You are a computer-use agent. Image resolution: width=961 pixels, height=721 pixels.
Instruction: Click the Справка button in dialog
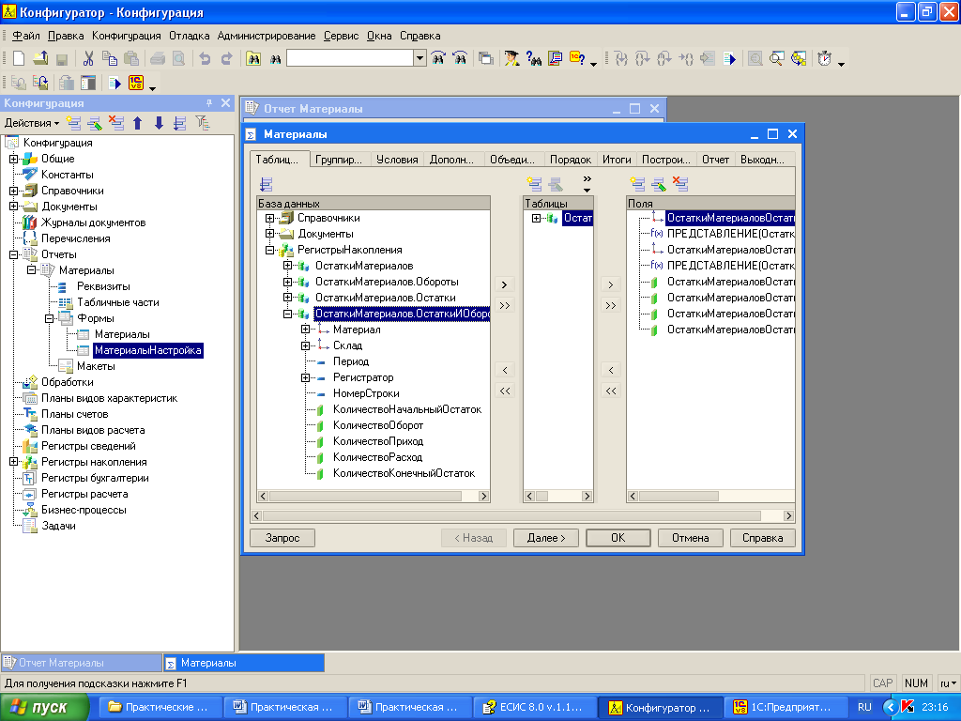click(763, 538)
